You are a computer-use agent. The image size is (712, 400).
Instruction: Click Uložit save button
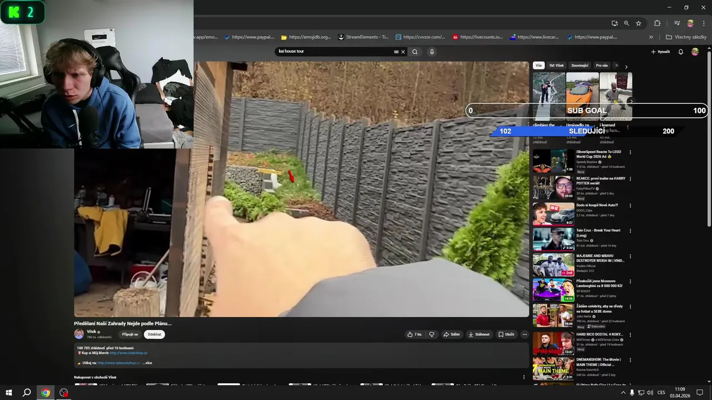pos(506,334)
